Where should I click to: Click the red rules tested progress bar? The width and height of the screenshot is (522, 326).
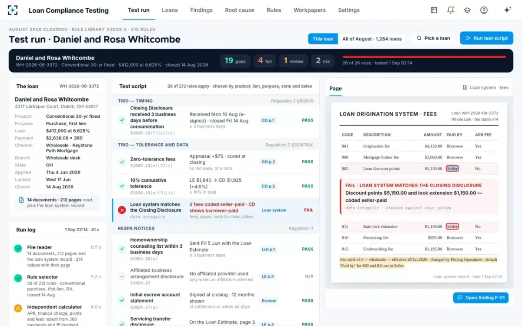(x=424, y=57)
